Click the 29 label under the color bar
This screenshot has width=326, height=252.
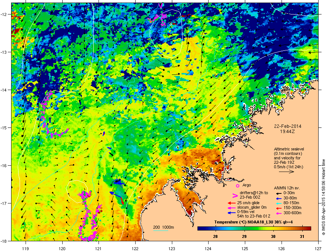pyautogui.click(x=244, y=236)
